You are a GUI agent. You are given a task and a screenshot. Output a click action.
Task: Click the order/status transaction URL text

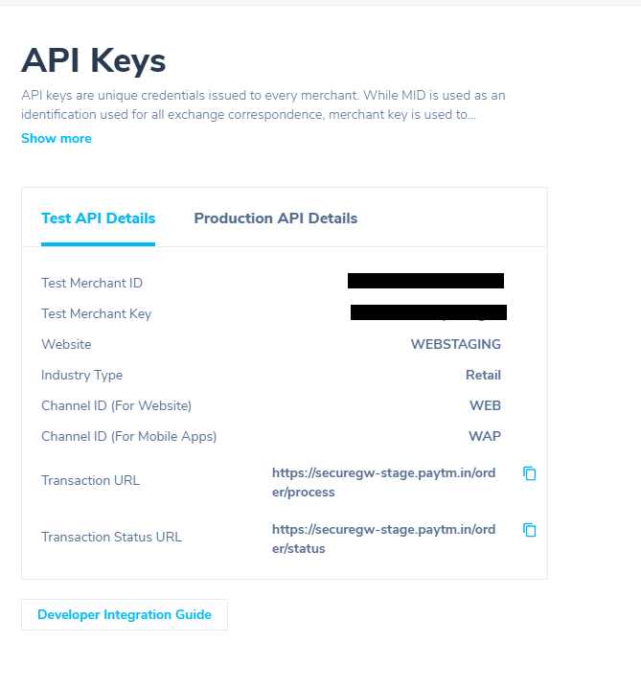(383, 539)
